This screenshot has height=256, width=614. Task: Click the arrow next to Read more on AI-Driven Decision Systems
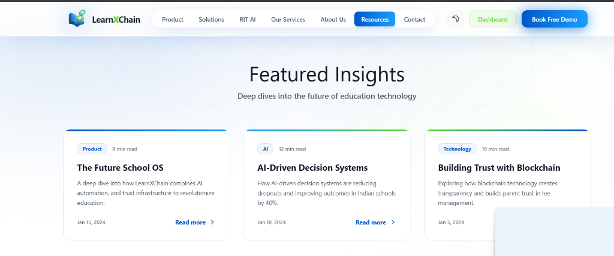pos(393,222)
